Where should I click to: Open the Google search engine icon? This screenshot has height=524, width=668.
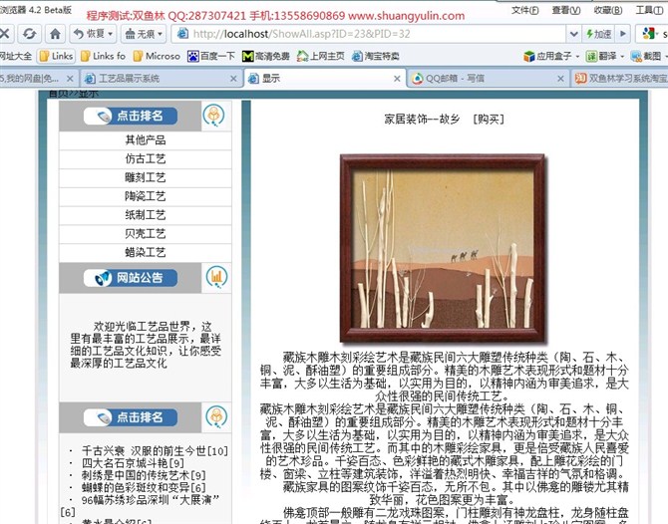coord(649,34)
